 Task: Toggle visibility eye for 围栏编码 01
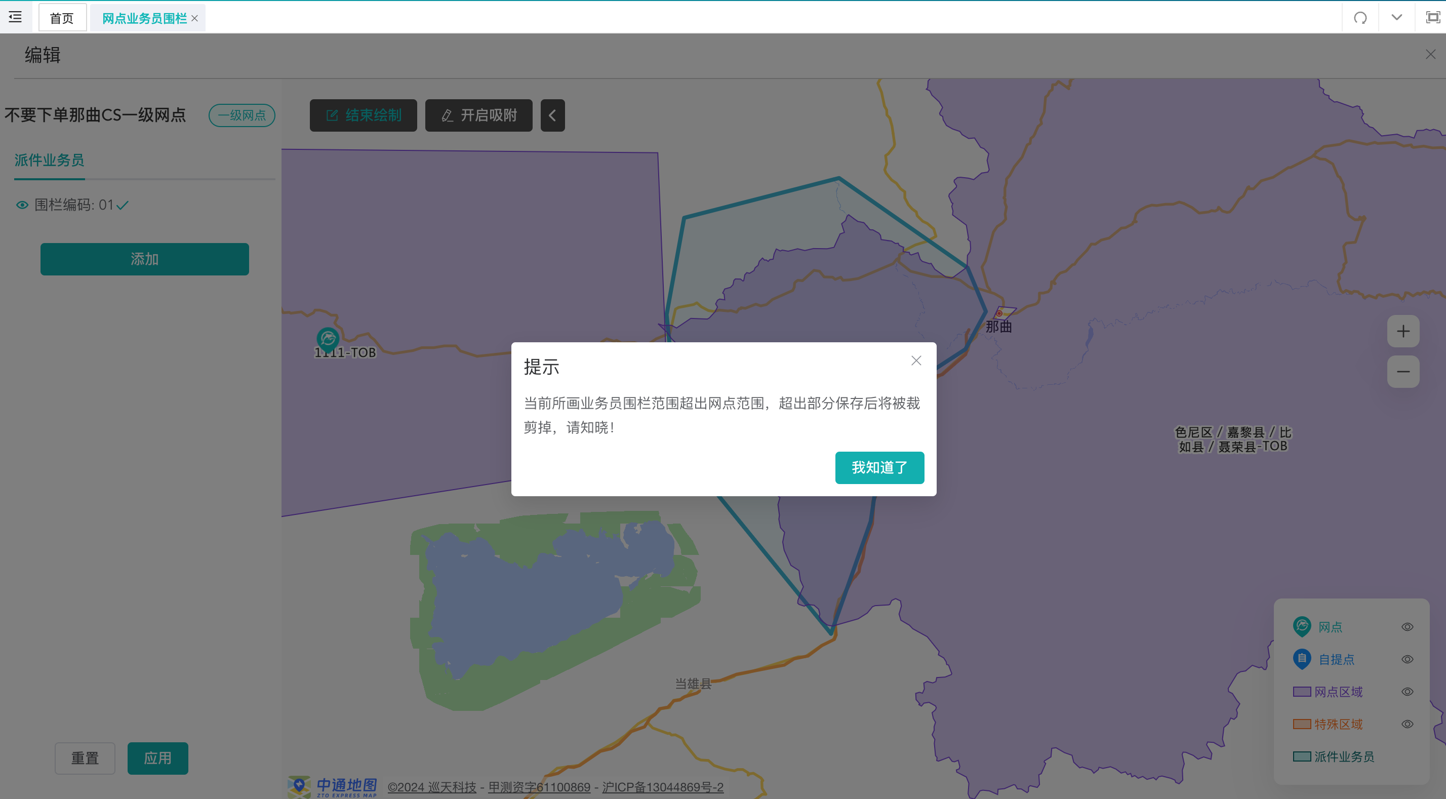pos(22,205)
